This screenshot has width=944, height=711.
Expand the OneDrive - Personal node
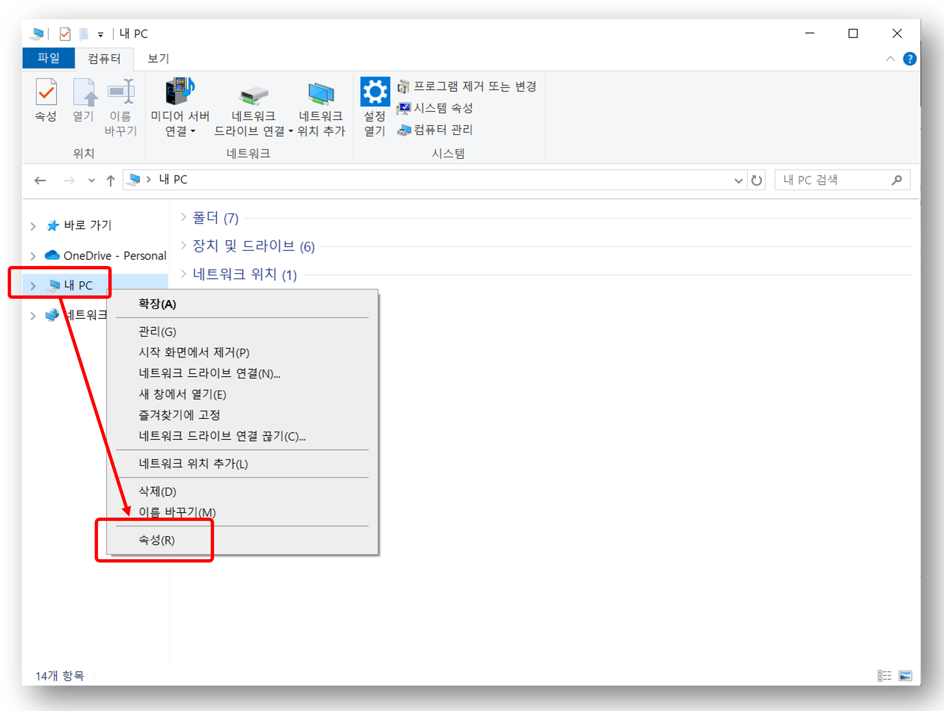[x=33, y=256]
